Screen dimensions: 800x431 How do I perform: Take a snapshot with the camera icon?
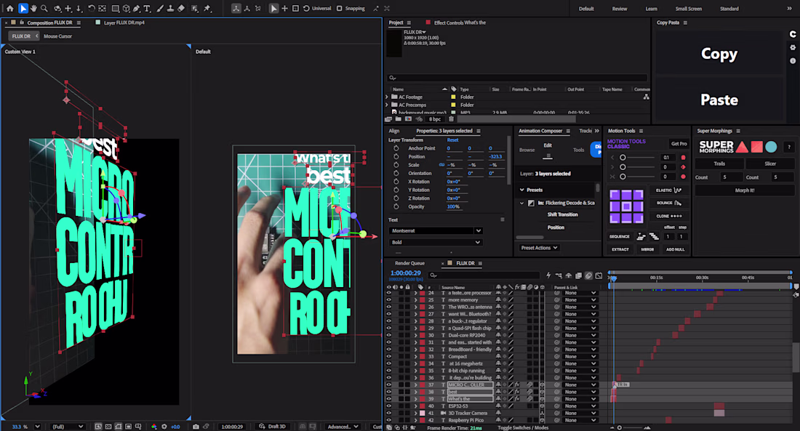tap(196, 427)
